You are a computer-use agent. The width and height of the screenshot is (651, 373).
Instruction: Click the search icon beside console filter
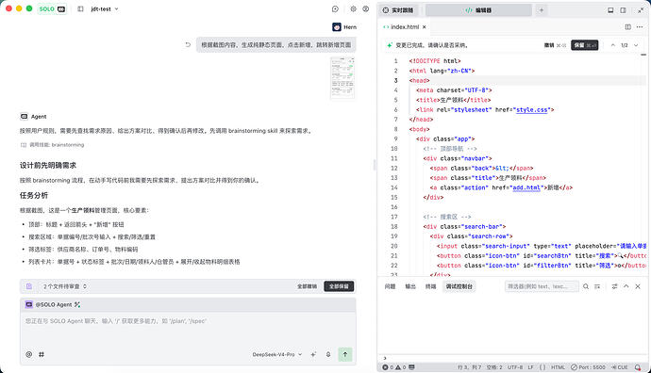click(x=586, y=286)
